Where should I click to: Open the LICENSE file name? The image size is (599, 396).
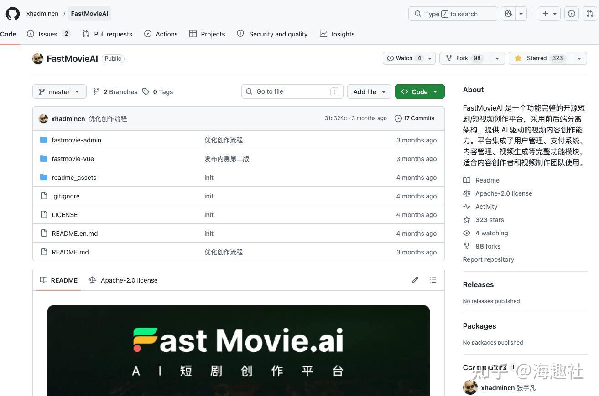65,215
